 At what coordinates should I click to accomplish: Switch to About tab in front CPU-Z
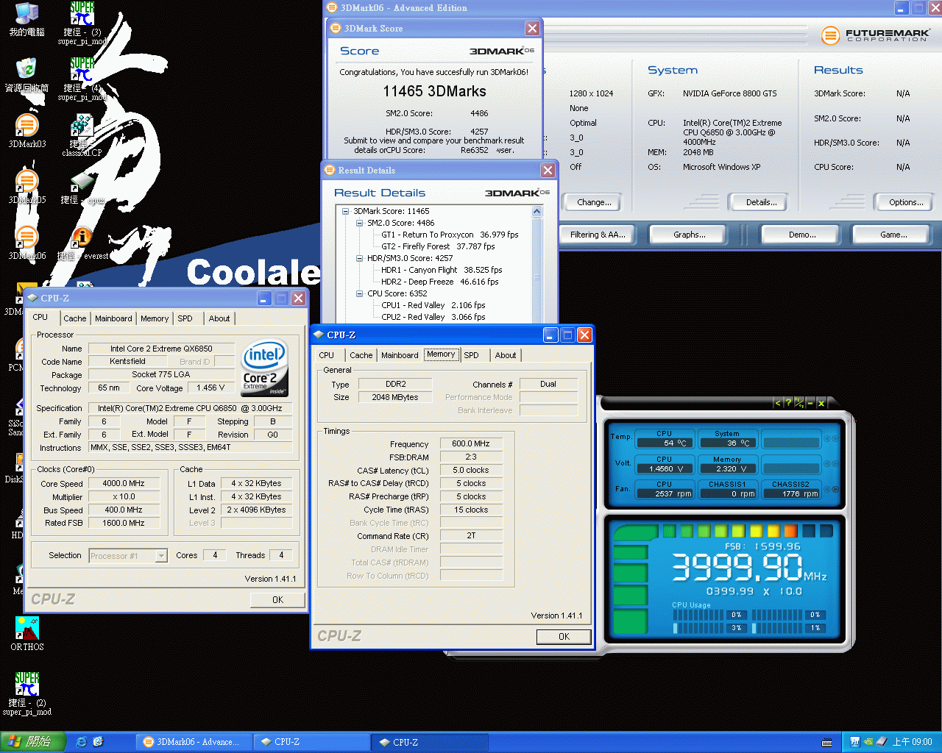tap(506, 355)
